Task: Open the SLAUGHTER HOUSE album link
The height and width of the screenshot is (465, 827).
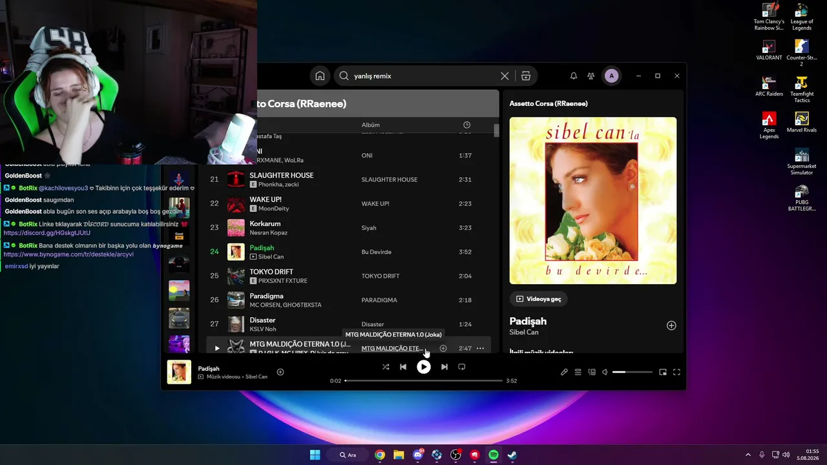Action: 389,180
